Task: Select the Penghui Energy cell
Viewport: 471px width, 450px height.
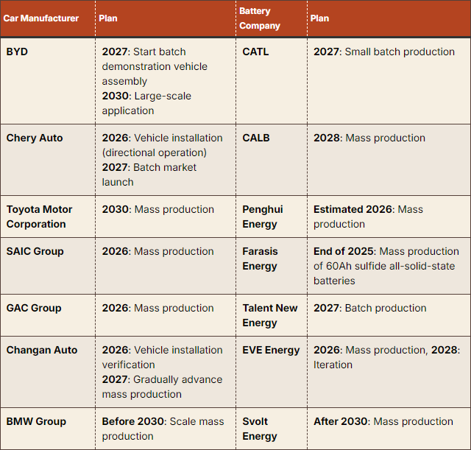Action: pos(263,217)
